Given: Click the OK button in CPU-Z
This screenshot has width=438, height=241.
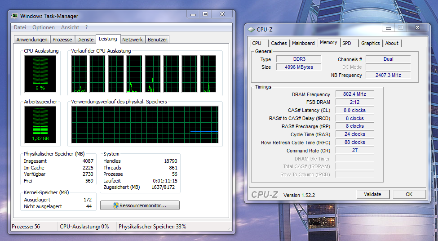Looking at the screenshot, I should 409,194.
